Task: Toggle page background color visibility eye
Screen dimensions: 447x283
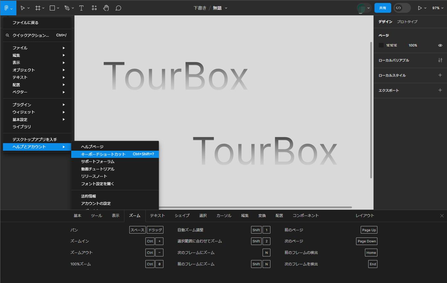Action: 440,46
